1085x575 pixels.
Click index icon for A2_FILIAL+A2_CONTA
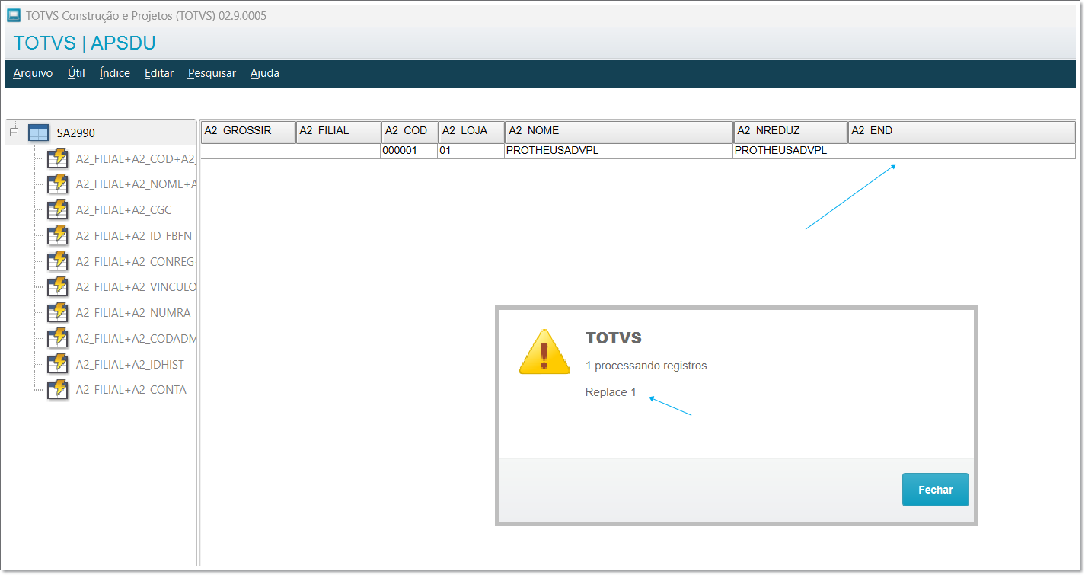(57, 389)
